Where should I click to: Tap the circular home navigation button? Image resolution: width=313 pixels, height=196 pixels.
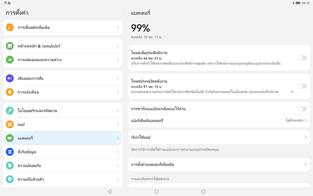tap(156, 192)
